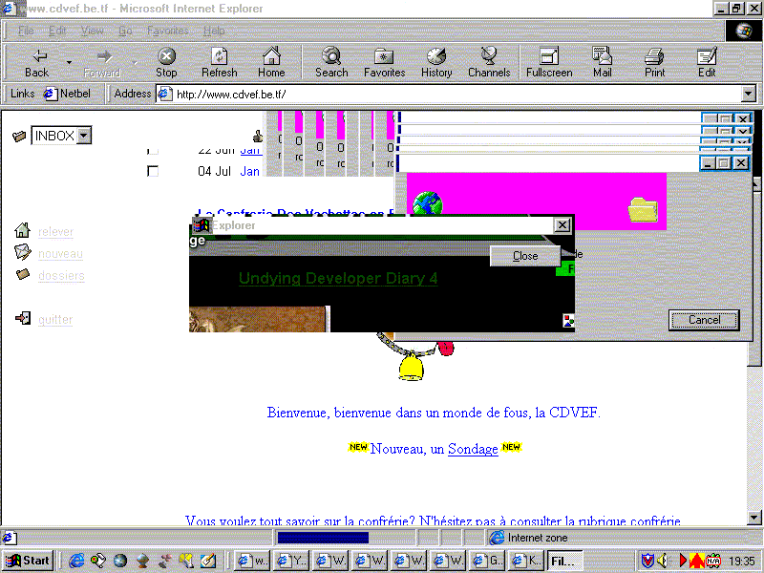Viewport: 764px width, 573px height.
Task: Print the page from the toolbar
Action: [x=654, y=63]
